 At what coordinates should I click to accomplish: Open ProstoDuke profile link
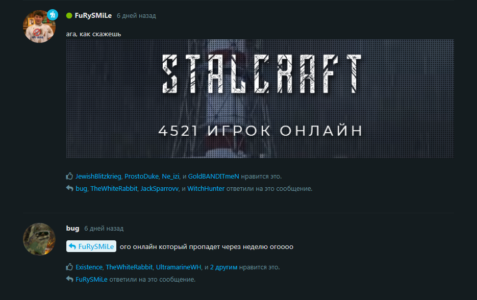pyautogui.click(x=141, y=176)
